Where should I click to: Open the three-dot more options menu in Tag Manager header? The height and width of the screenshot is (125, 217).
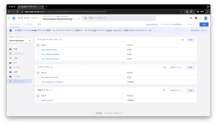coord(200,18)
